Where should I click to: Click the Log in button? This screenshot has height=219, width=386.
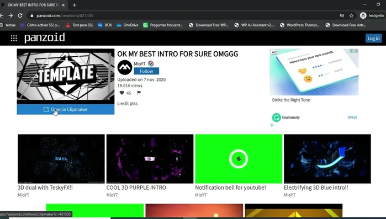click(x=373, y=39)
